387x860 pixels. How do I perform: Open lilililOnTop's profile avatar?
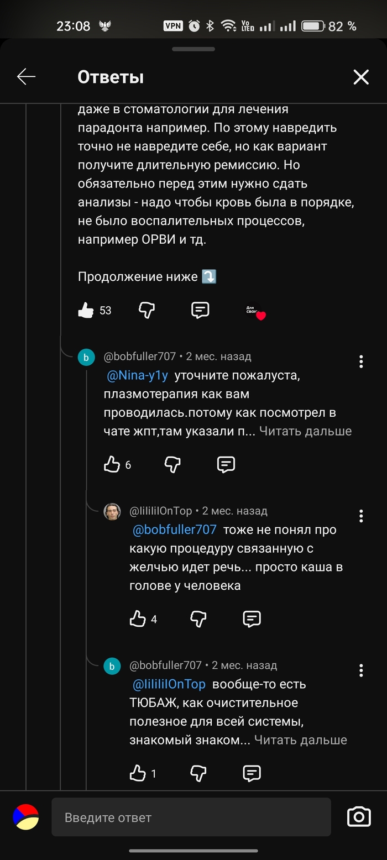[x=112, y=511]
